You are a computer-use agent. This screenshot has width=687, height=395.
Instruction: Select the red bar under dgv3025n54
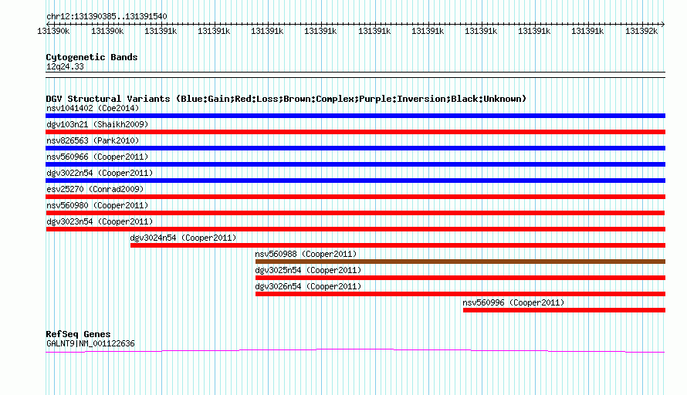pos(461,278)
